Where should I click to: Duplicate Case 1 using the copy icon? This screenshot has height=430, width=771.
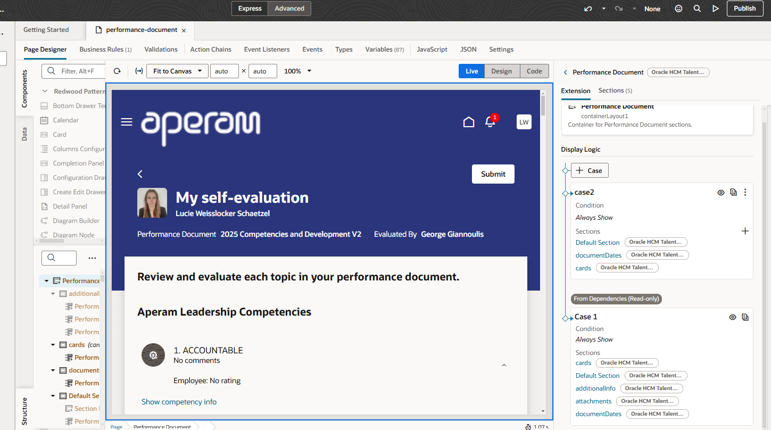click(x=745, y=317)
